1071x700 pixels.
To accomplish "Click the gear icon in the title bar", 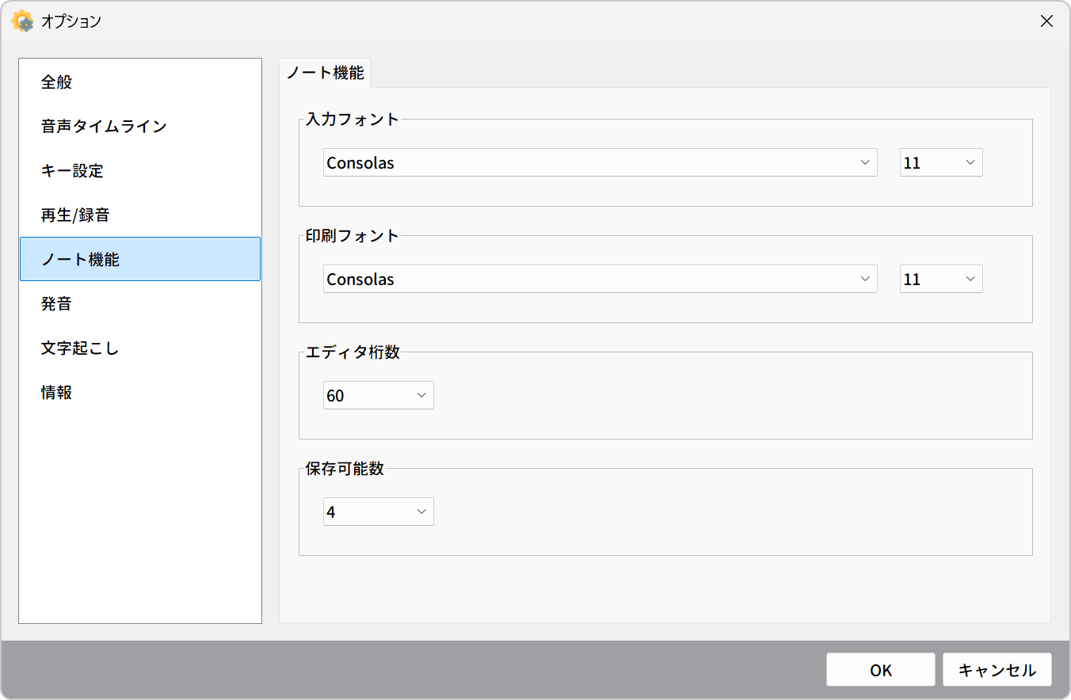I will [23, 21].
